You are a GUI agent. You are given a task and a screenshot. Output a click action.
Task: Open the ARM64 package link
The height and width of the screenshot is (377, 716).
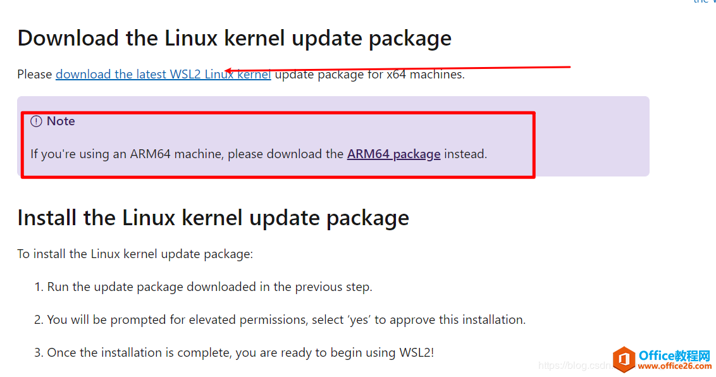point(393,154)
